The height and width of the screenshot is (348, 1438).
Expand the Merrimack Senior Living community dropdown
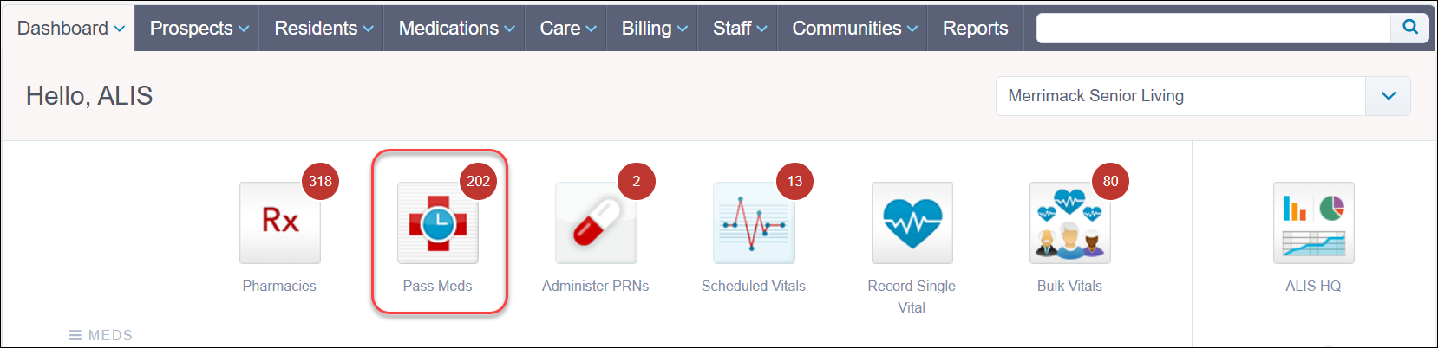click(x=1388, y=96)
